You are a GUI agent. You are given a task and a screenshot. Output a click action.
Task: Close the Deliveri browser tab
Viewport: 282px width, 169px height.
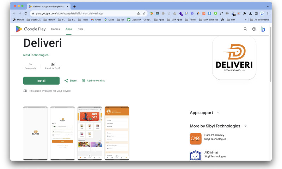pyautogui.click(x=67, y=6)
